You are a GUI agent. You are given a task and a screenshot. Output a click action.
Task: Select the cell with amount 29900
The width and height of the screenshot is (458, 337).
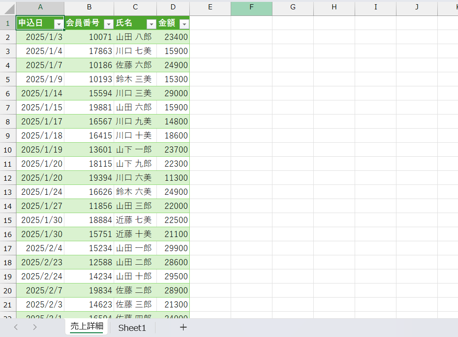point(173,248)
